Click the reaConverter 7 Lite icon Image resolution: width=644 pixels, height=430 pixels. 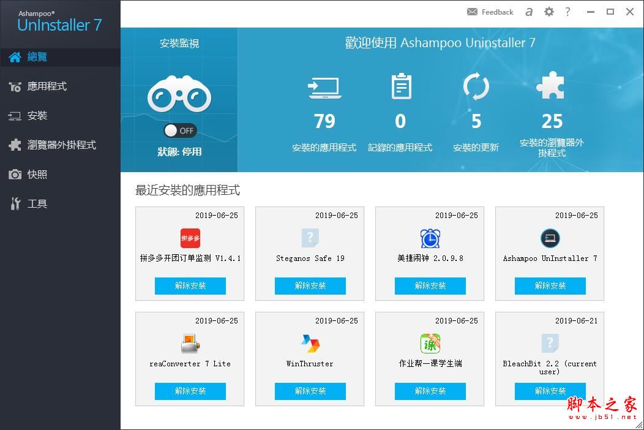click(x=190, y=343)
